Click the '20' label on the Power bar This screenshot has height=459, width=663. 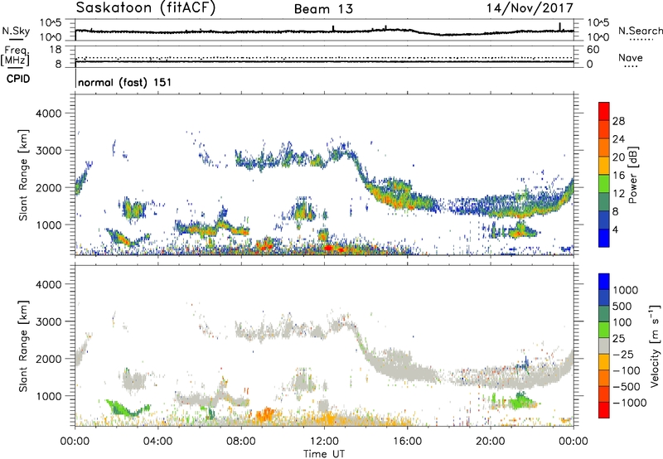(618, 157)
